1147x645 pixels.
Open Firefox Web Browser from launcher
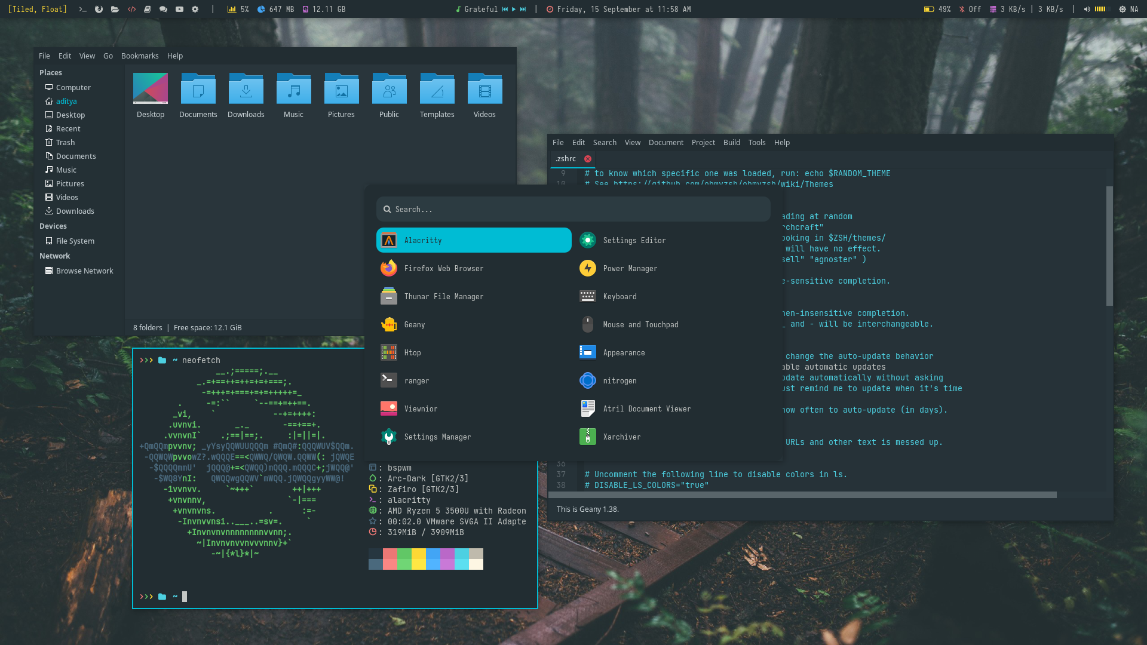[x=443, y=269]
